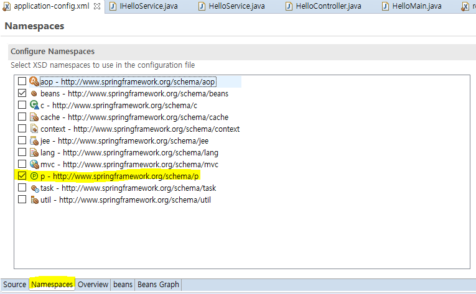Image resolution: width=476 pixels, height=294 pixels.
Task: Click the jee namespace icon
Action: pos(34,140)
